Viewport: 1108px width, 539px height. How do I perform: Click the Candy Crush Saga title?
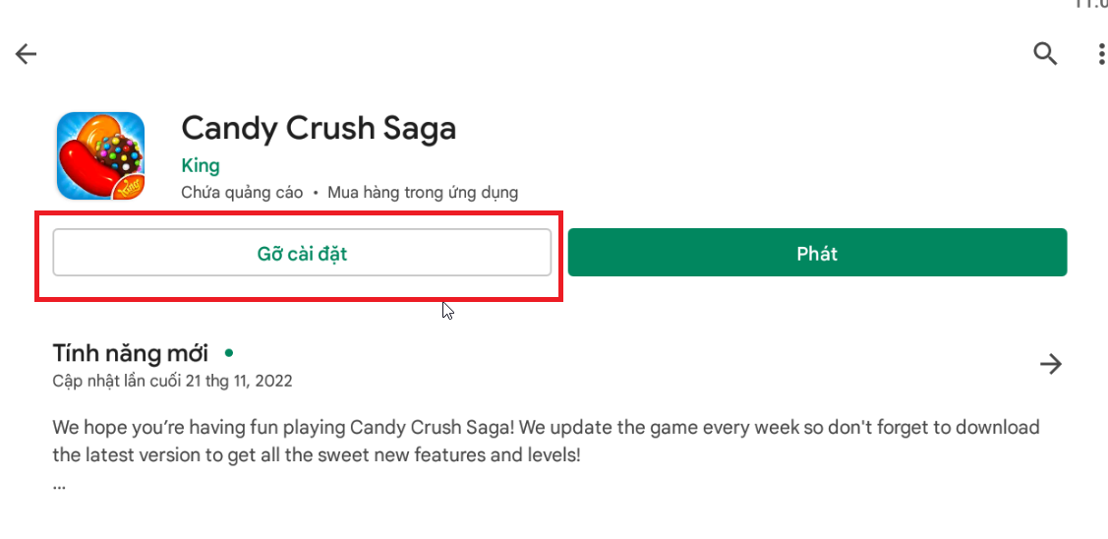coord(319,128)
